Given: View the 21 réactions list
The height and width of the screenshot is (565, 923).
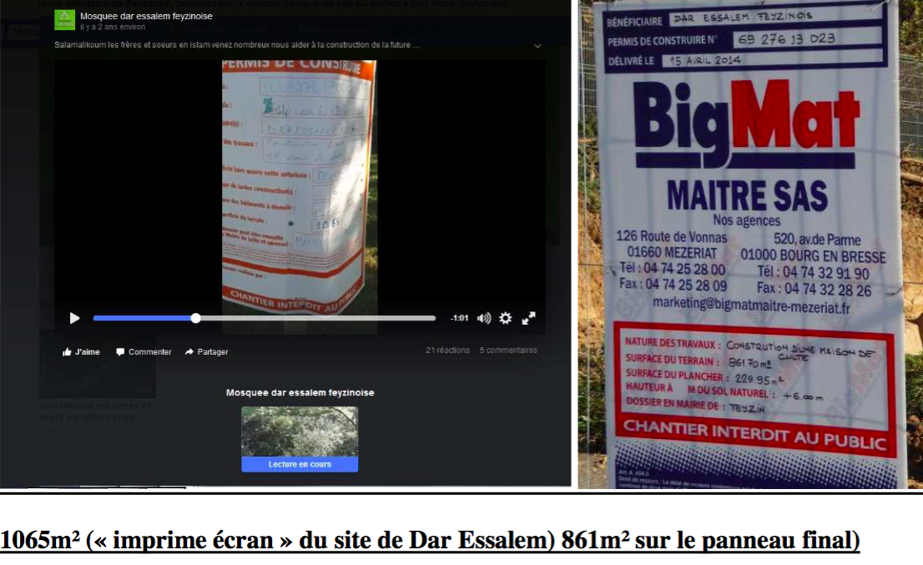Looking at the screenshot, I should (x=447, y=351).
